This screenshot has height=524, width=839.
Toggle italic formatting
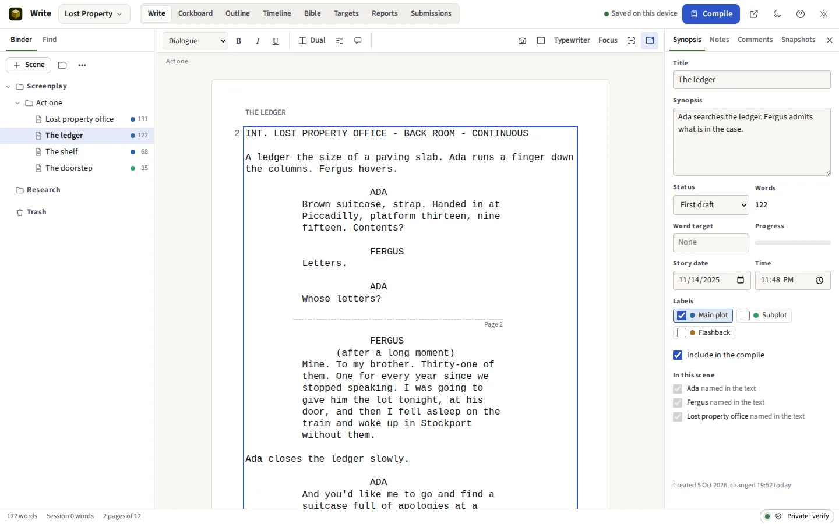[x=257, y=41]
